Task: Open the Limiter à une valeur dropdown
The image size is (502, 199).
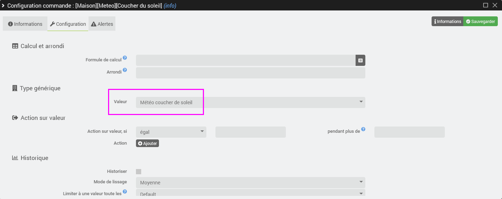Action: [x=250, y=194]
